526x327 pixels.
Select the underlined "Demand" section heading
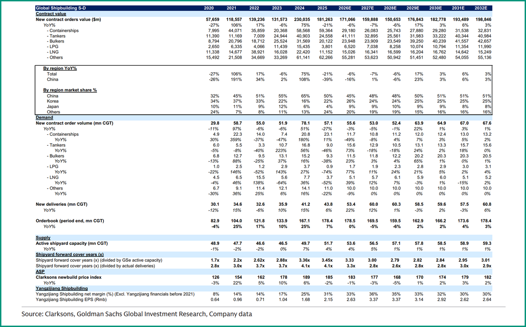tap(44, 117)
